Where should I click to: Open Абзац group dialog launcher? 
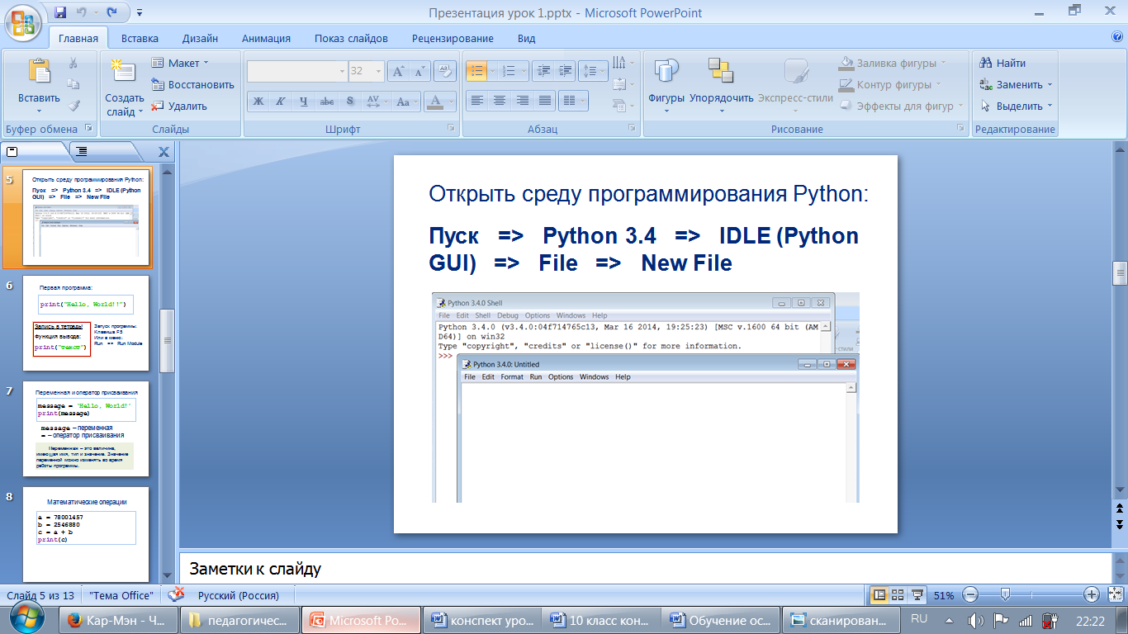pyautogui.click(x=632, y=129)
